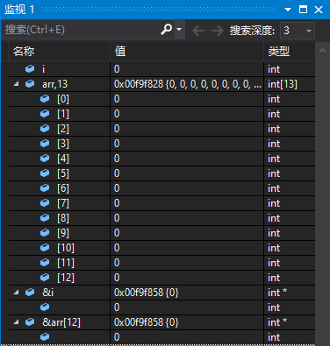Click the variable icon for arr,13
This screenshot has height=346, width=330.
(30, 84)
